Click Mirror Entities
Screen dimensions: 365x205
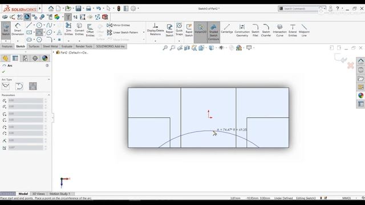[x=118, y=25]
